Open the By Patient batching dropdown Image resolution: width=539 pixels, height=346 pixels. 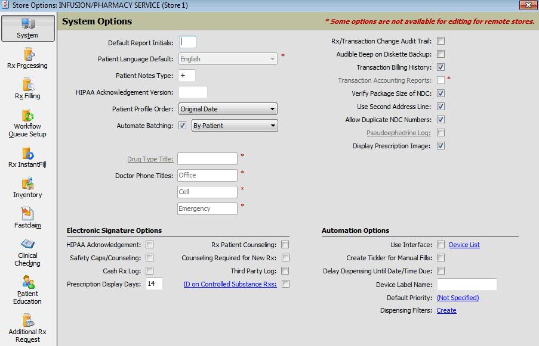(235, 126)
